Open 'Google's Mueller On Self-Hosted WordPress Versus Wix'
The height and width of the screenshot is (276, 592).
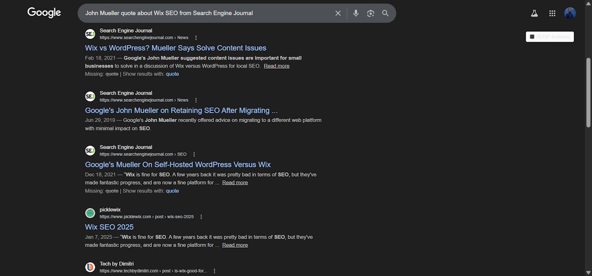178,165
